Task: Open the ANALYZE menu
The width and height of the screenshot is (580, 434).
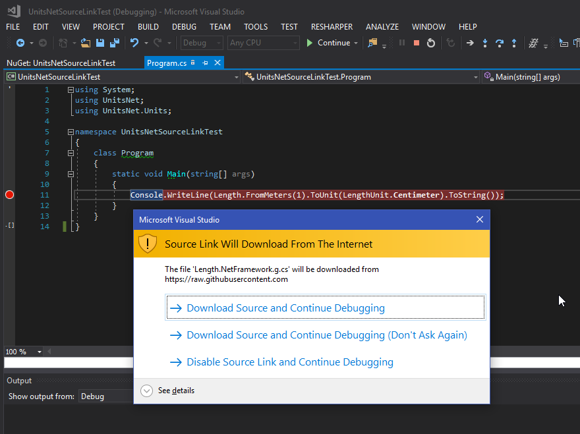Action: pyautogui.click(x=382, y=27)
